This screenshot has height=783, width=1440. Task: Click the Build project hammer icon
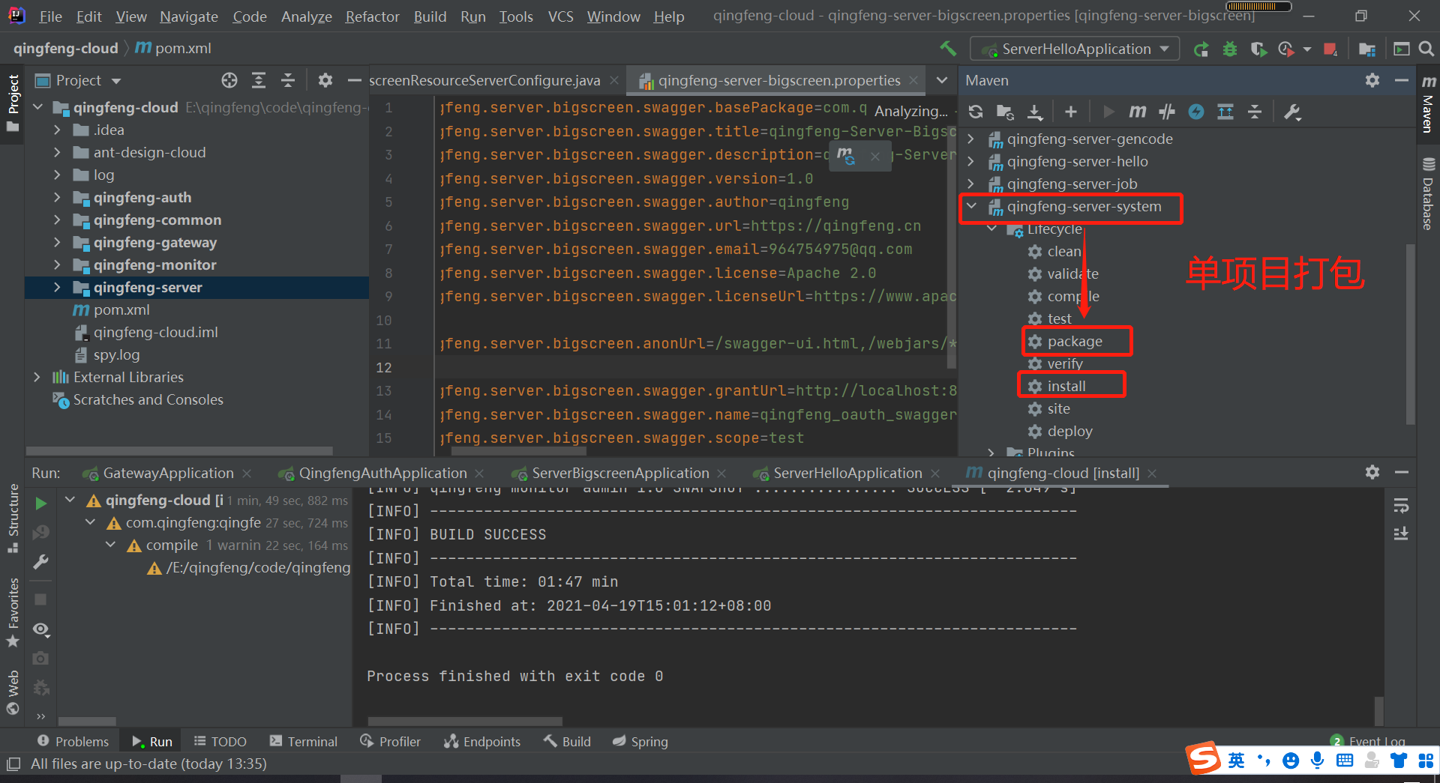948,49
